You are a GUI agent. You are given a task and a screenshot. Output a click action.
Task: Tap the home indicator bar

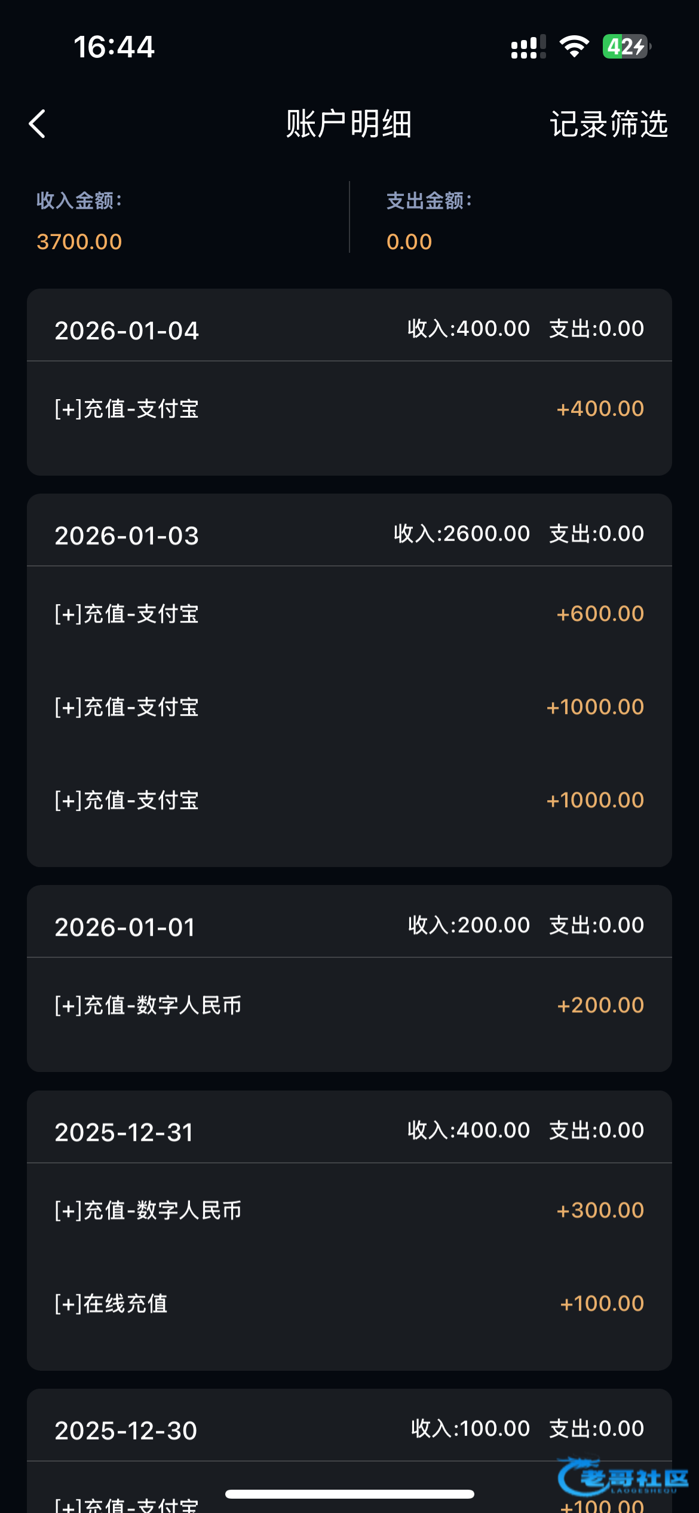(349, 1494)
